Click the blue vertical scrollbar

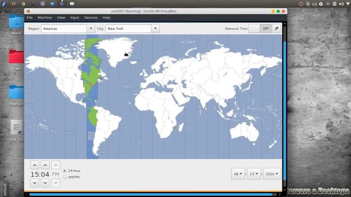click(x=285, y=111)
